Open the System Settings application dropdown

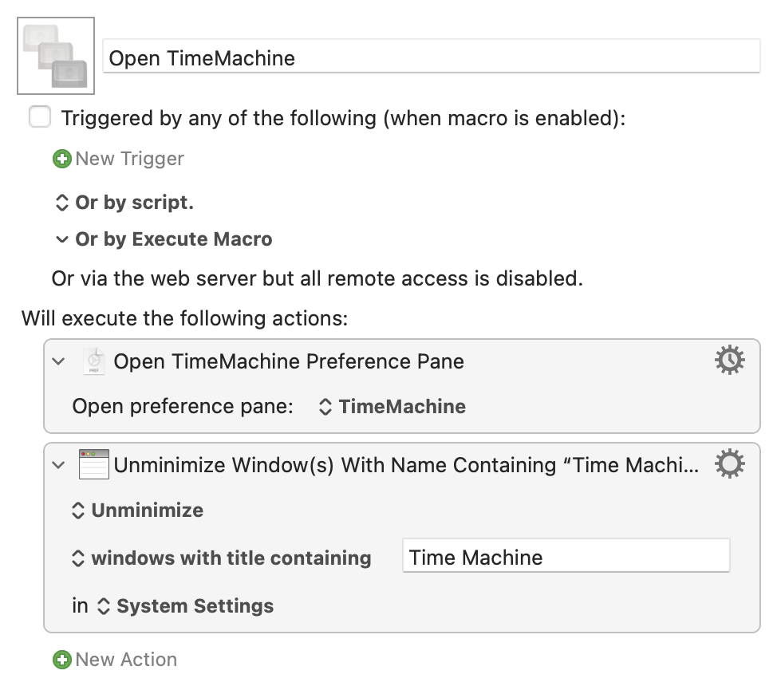(185, 605)
